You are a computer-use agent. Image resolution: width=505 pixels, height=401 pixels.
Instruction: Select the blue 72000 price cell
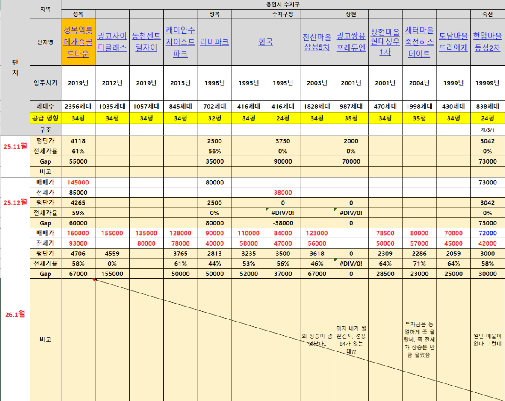tap(487, 234)
